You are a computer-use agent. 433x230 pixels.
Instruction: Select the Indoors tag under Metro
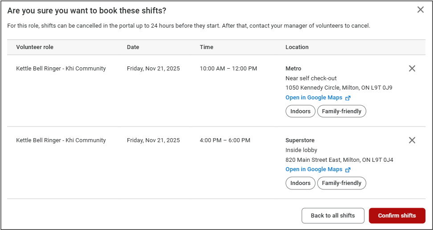click(x=300, y=111)
